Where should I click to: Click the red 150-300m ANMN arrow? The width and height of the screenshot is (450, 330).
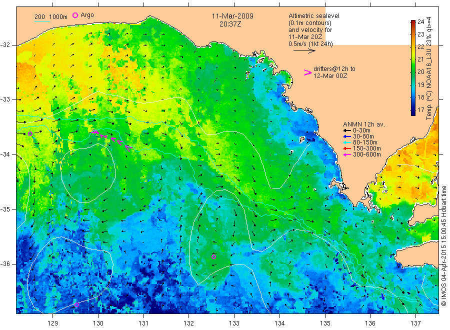[347, 148]
